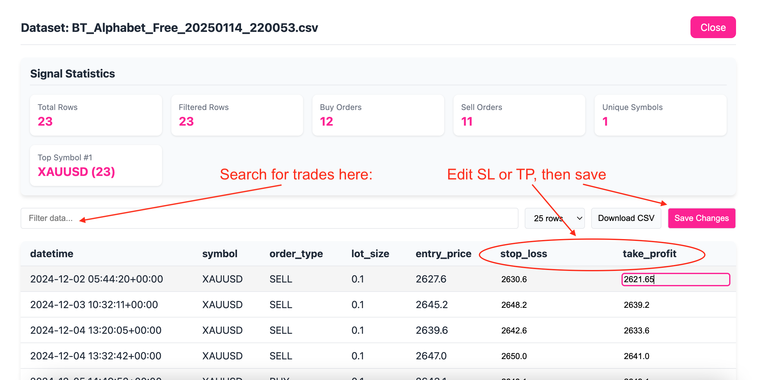This screenshot has height=380, width=771.
Task: Select the 2024-12-03 10:32:11 trade row
Action: (x=94, y=305)
